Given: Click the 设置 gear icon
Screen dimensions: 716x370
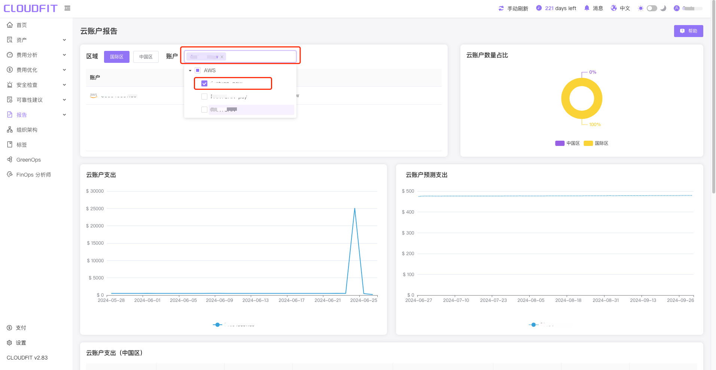Looking at the screenshot, I should [x=9, y=343].
